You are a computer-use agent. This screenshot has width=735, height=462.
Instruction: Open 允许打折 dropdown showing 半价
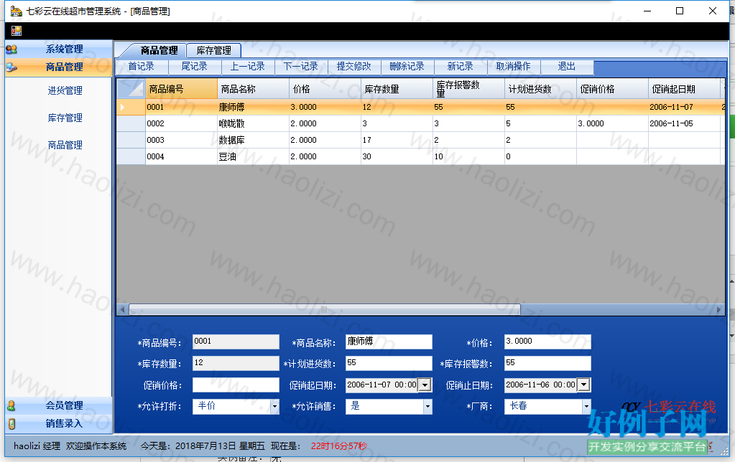pos(275,406)
